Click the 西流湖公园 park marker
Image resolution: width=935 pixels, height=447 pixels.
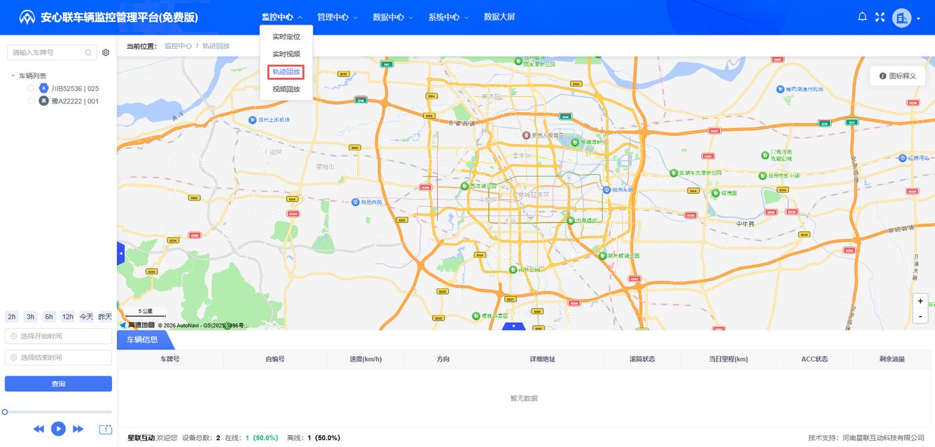pyautogui.click(x=465, y=186)
